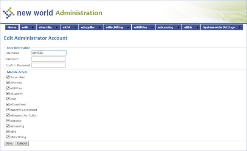
Task: Click the new world dotted logo icon
Action: (x=9, y=13)
